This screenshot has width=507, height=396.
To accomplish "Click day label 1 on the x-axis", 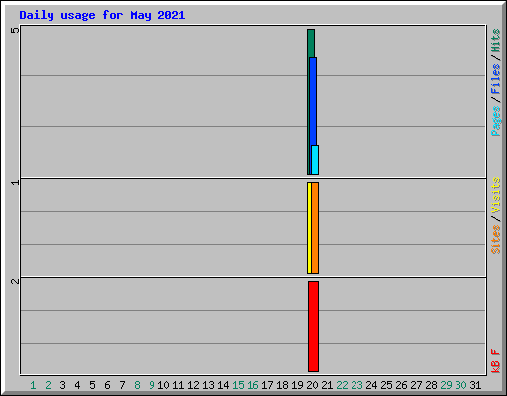I will click(x=33, y=385).
